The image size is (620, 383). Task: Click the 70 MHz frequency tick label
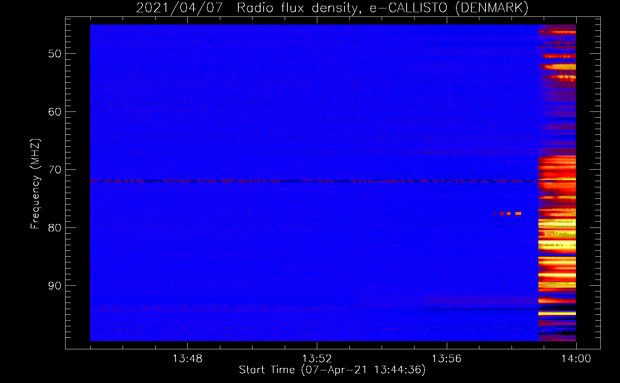click(x=54, y=169)
